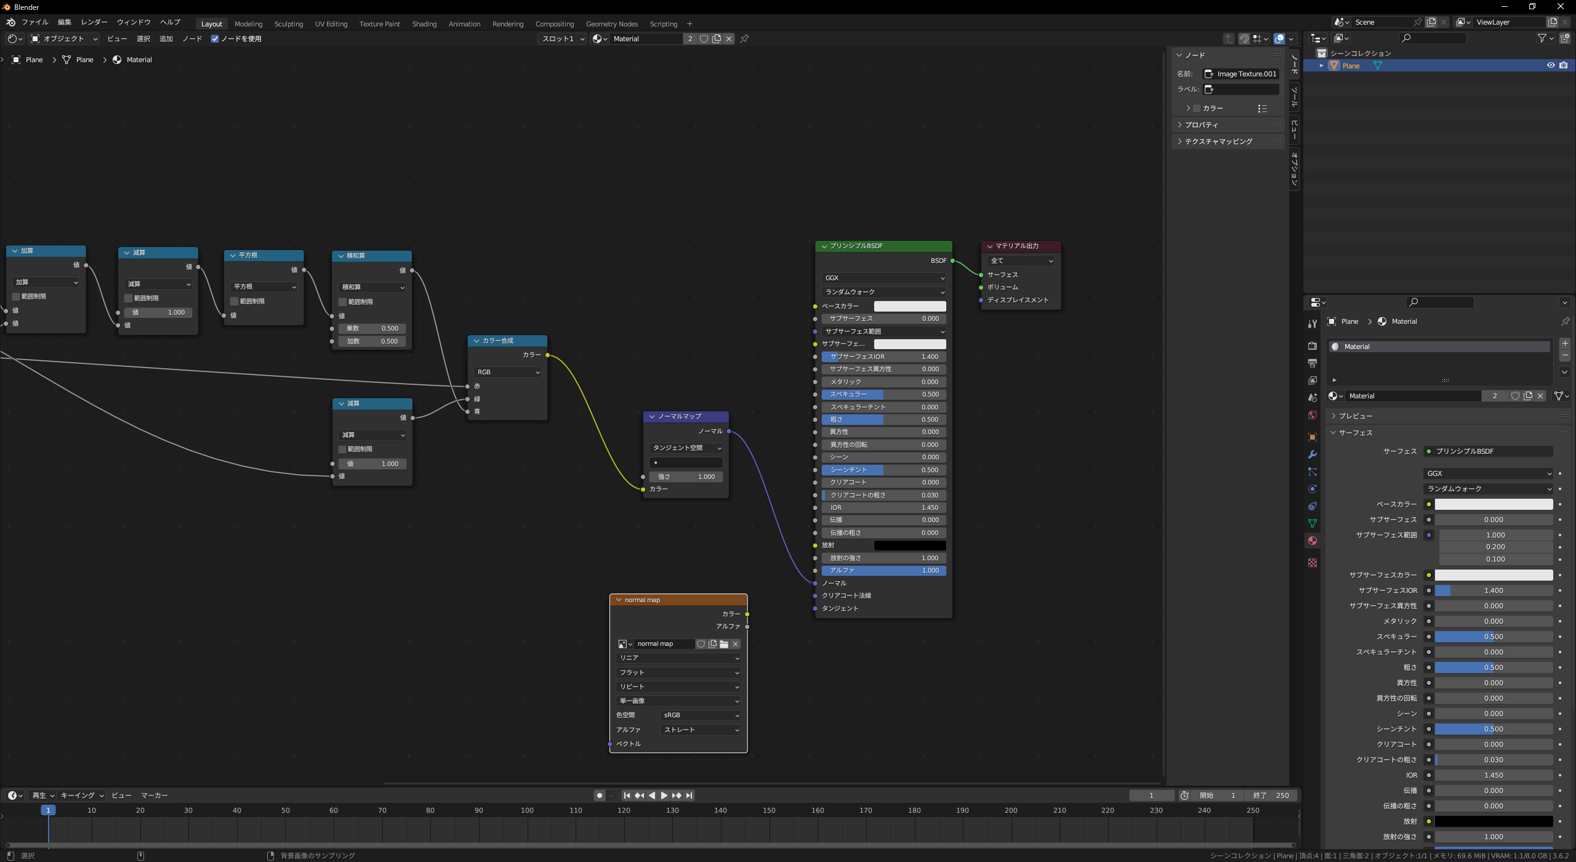Toggle the Use Nodes checkbox
The height and width of the screenshot is (862, 1576).
[x=215, y=39]
